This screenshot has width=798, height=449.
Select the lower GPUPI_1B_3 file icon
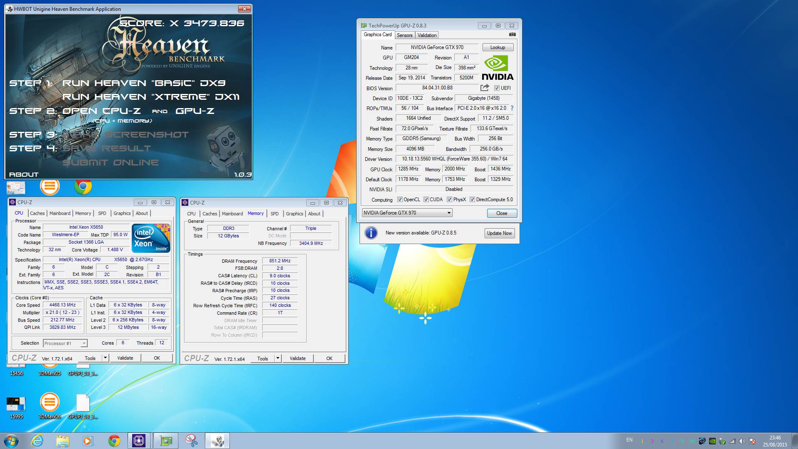83,406
